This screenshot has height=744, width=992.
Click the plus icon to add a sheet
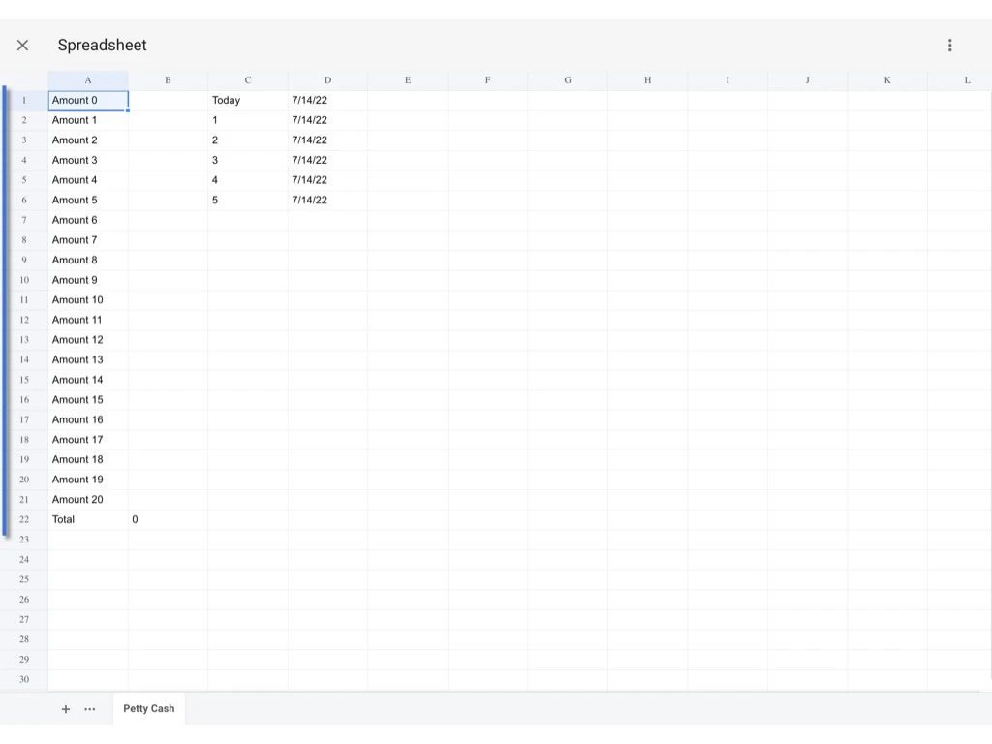click(x=66, y=709)
